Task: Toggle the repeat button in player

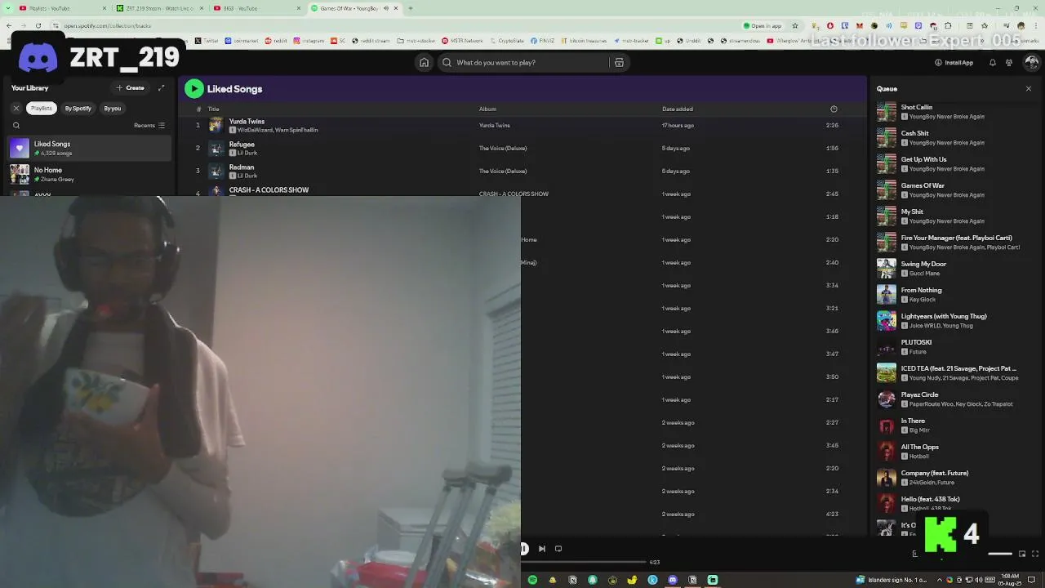Action: (x=558, y=549)
